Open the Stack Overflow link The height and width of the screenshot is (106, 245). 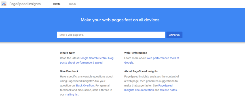click(85, 85)
